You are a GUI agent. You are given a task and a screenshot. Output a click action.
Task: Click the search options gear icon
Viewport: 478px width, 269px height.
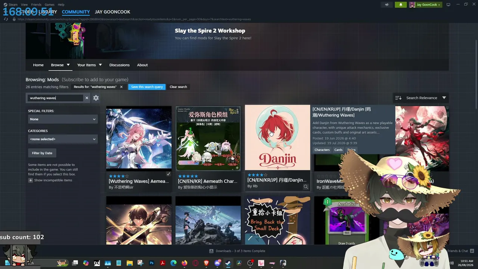pyautogui.click(x=96, y=98)
